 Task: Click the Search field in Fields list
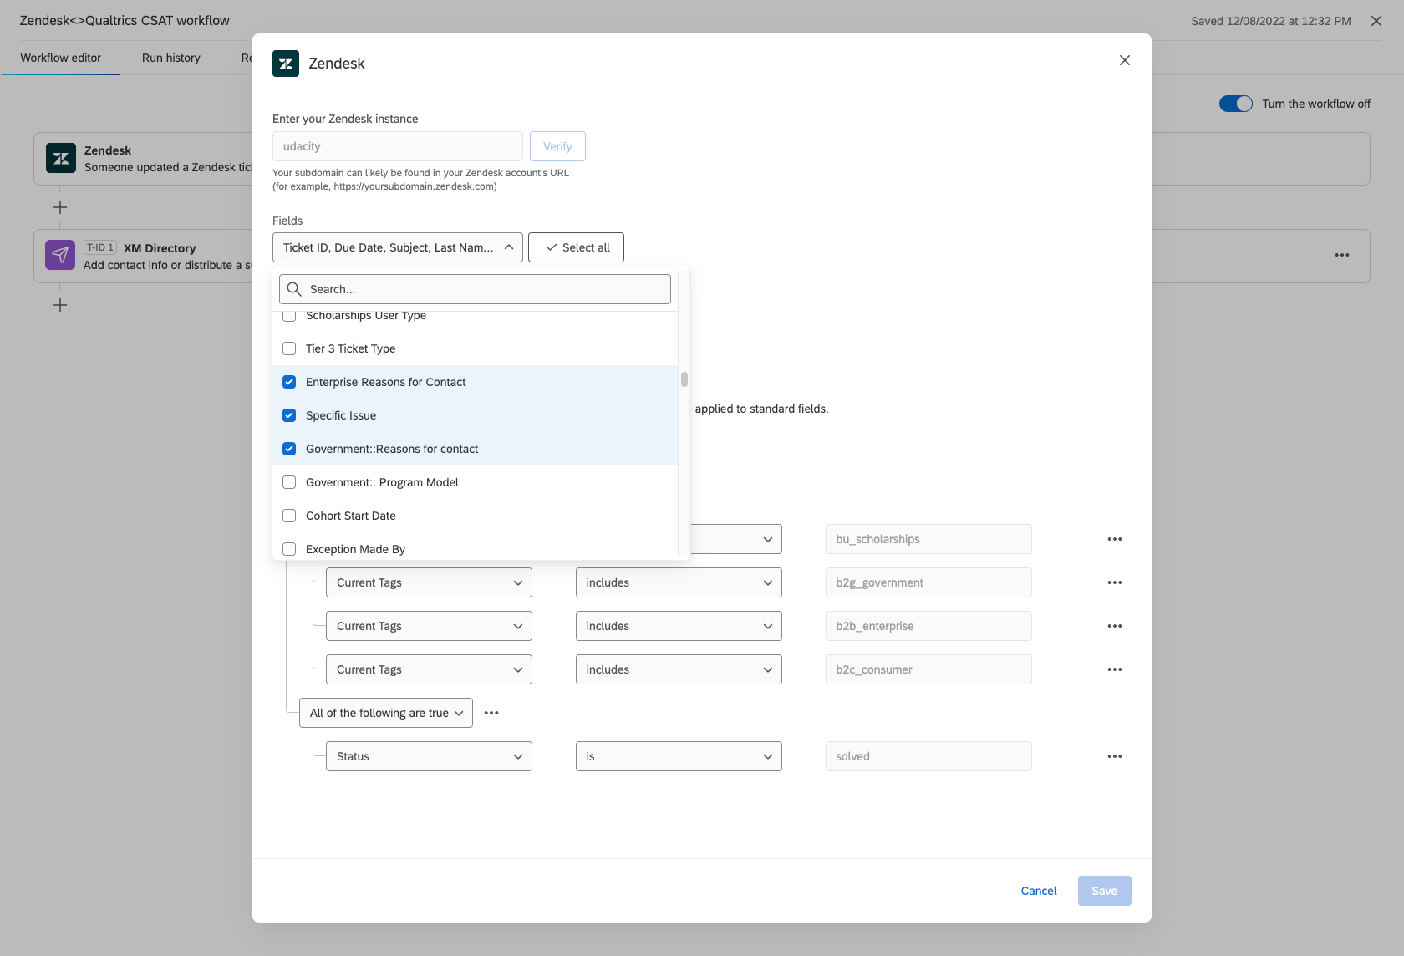[x=475, y=289]
